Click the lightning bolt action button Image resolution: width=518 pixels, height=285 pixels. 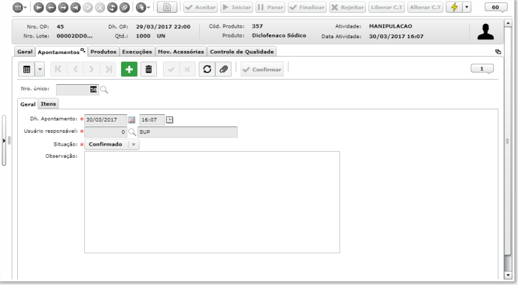pos(454,7)
